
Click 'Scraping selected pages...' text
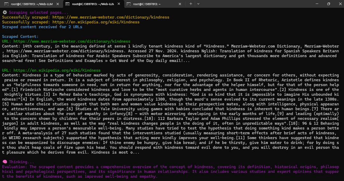pos(39,12)
